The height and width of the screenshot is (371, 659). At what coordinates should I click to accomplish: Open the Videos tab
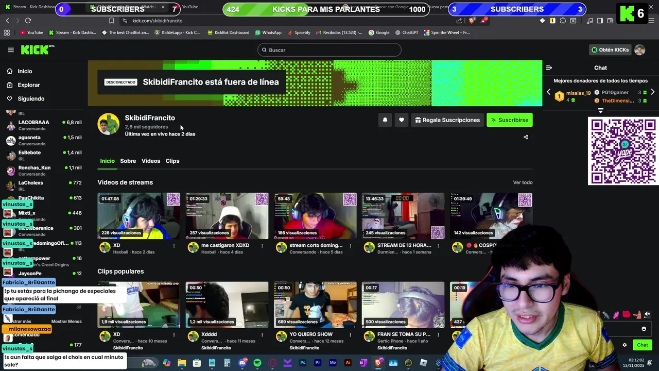coord(151,161)
